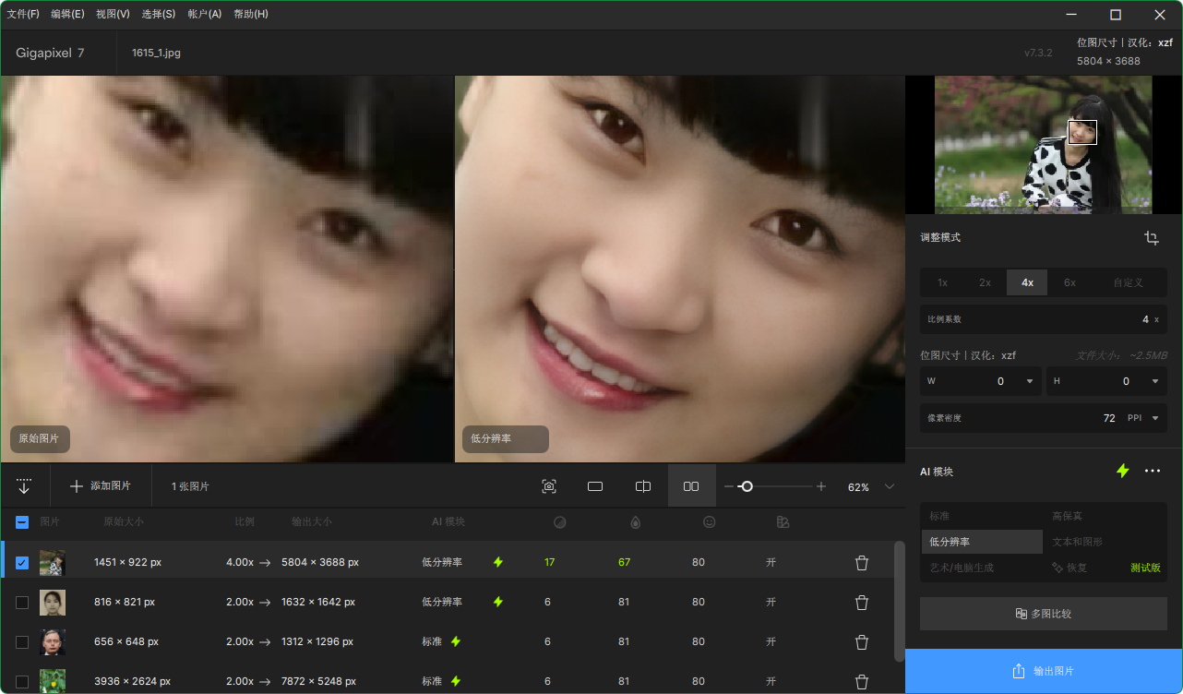The height and width of the screenshot is (694, 1183).
Task: Select the 艺术/电脑生成 AI model
Action: pyautogui.click(x=982, y=568)
